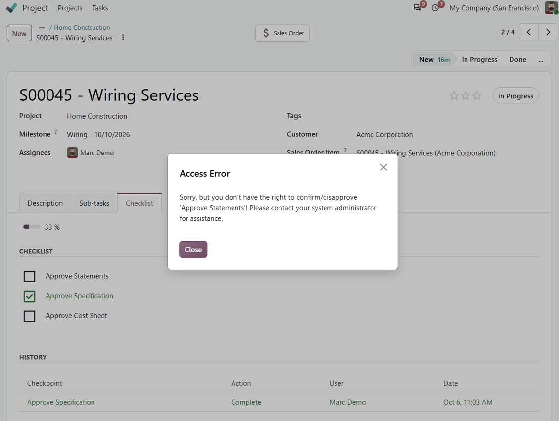Go to the next record arrow

coord(548,32)
